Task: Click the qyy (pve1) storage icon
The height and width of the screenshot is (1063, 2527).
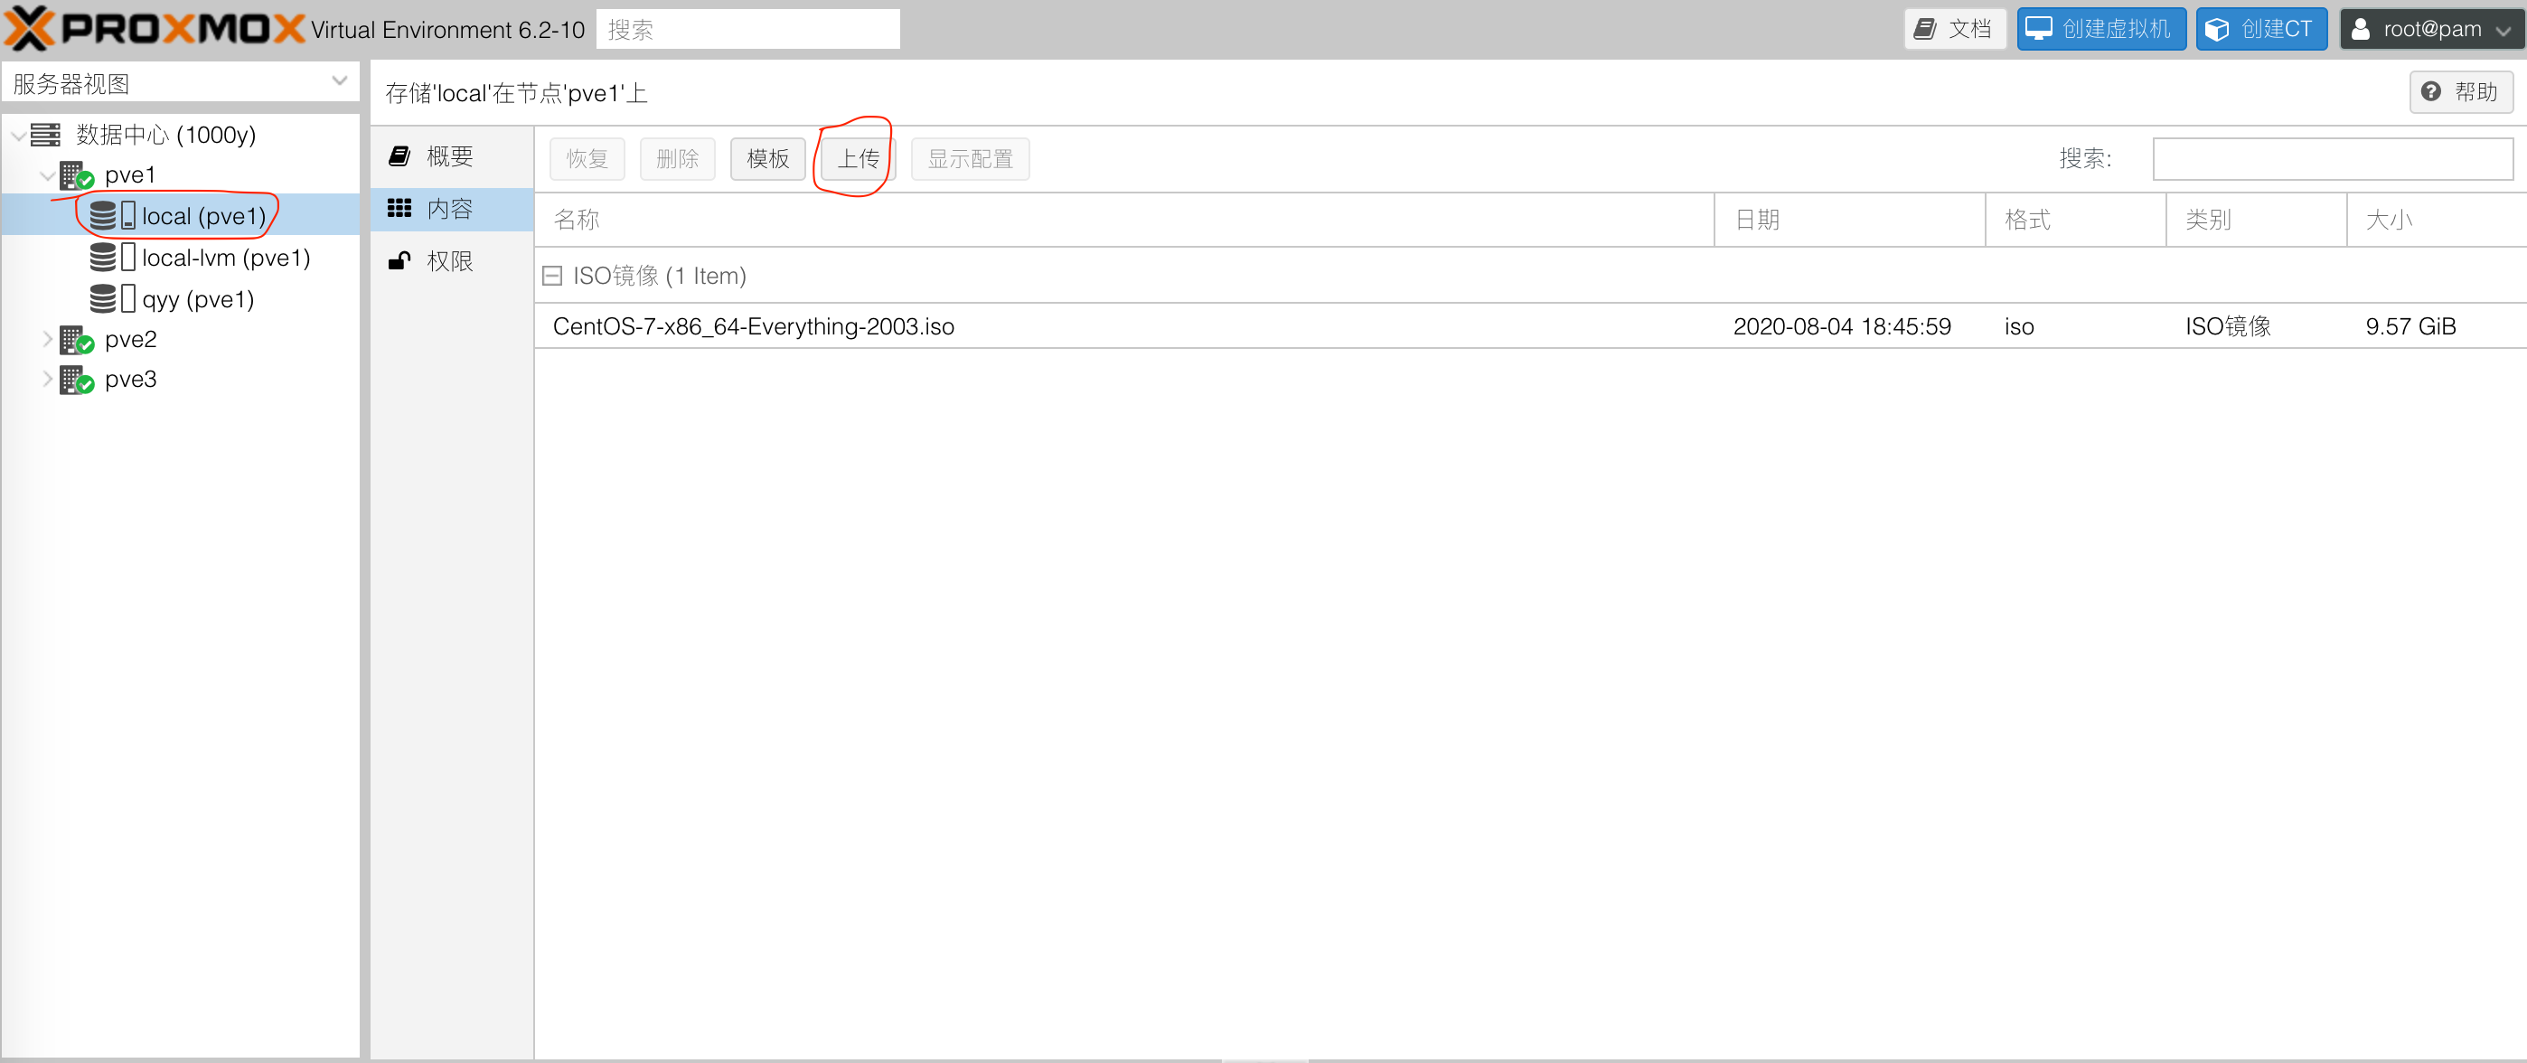Action: 112,298
